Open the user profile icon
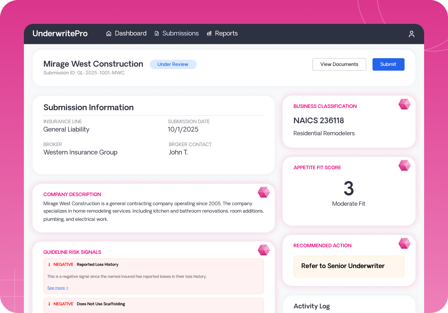The image size is (448, 313). click(x=411, y=34)
